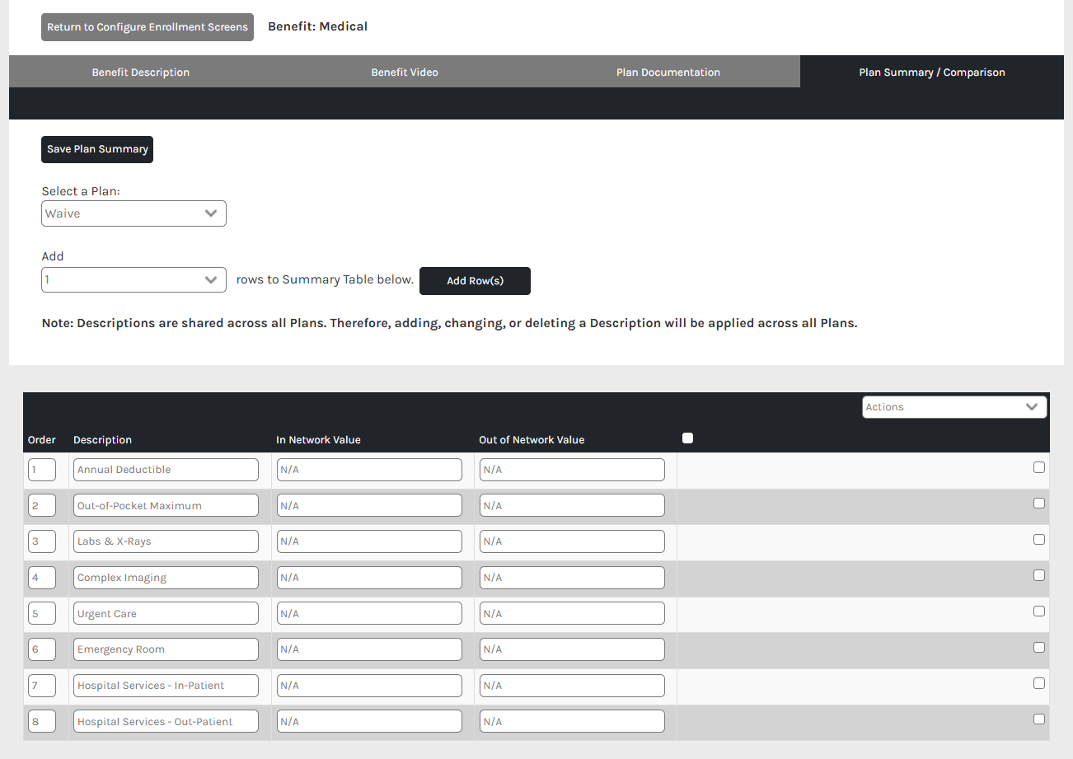Click the Order column header
Viewport: 1073px width, 759px height.
click(42, 440)
